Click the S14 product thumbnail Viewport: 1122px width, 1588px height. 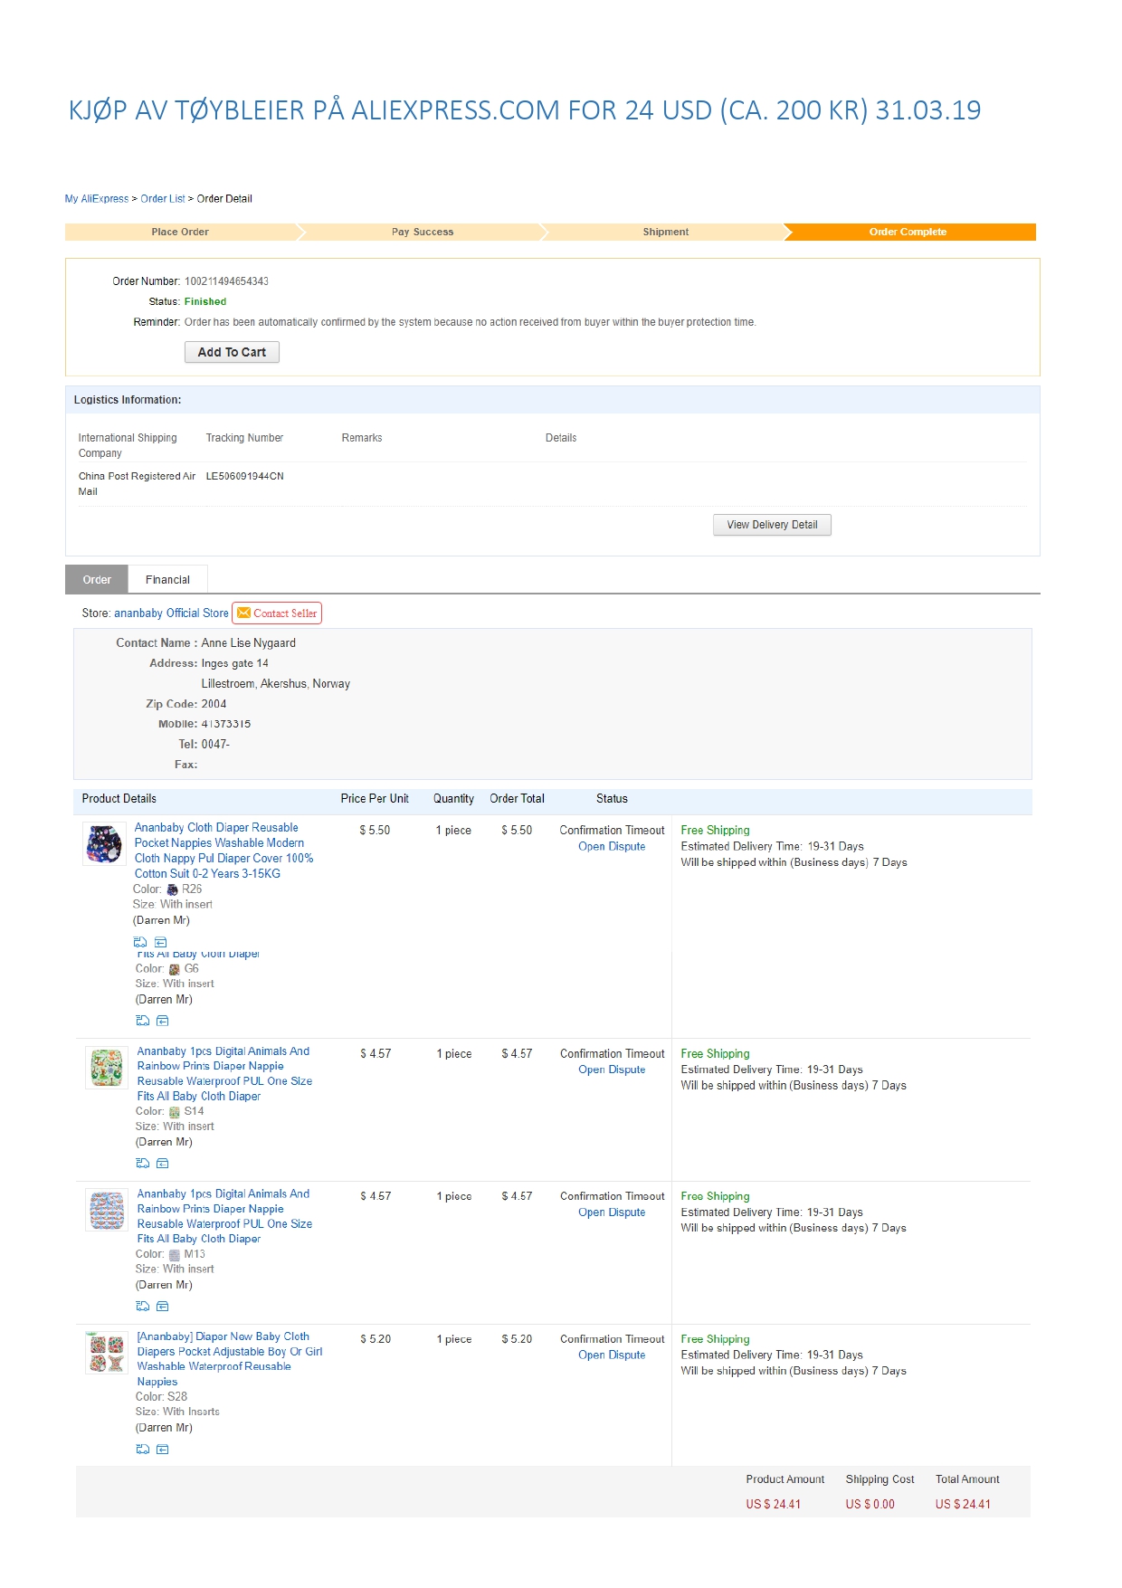[107, 1068]
